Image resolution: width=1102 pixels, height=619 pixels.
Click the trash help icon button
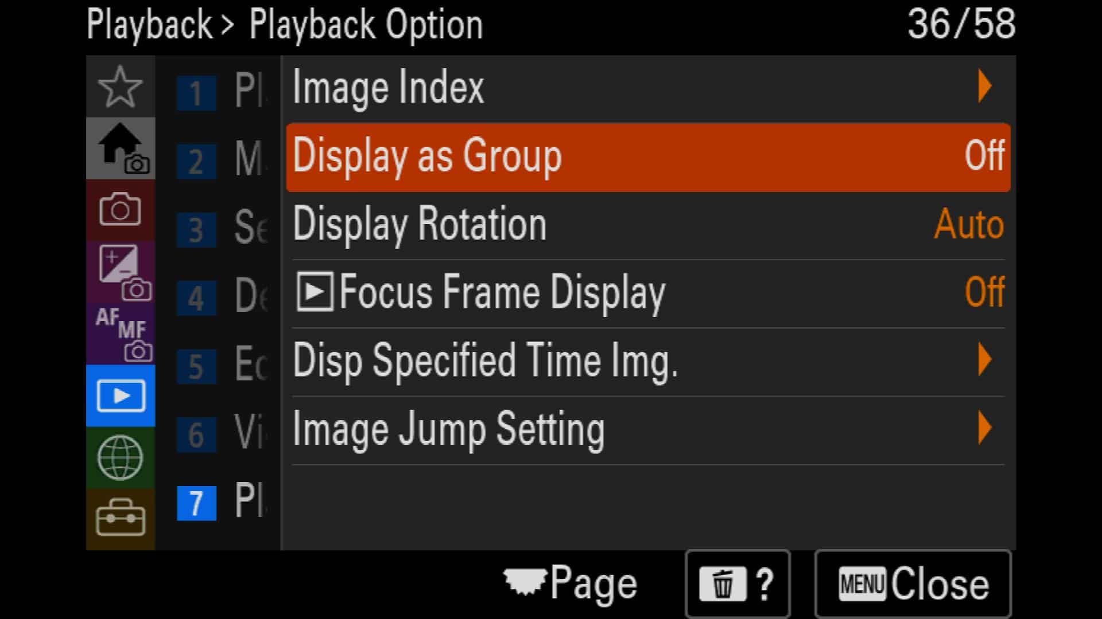point(738,584)
